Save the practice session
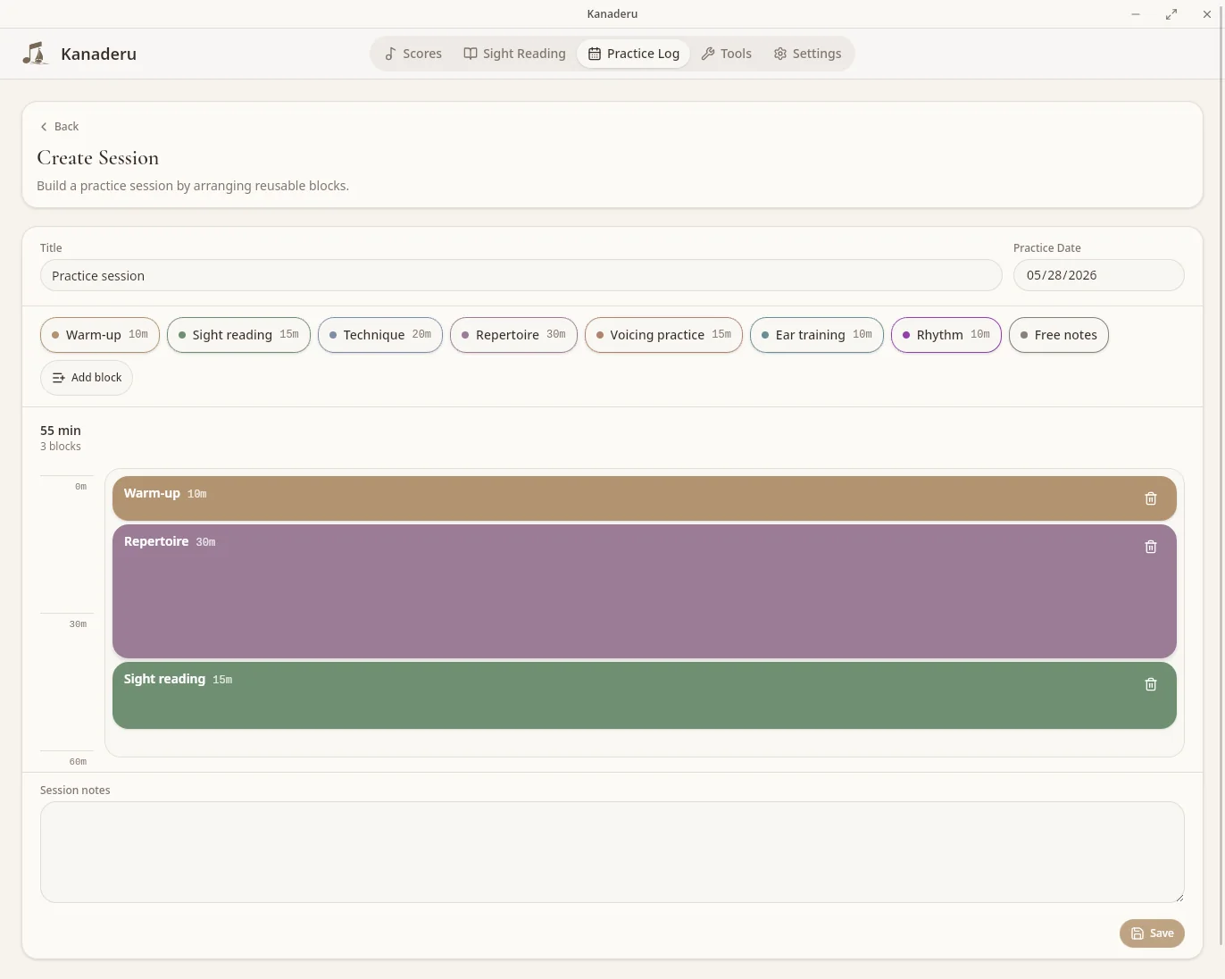 pyautogui.click(x=1152, y=933)
